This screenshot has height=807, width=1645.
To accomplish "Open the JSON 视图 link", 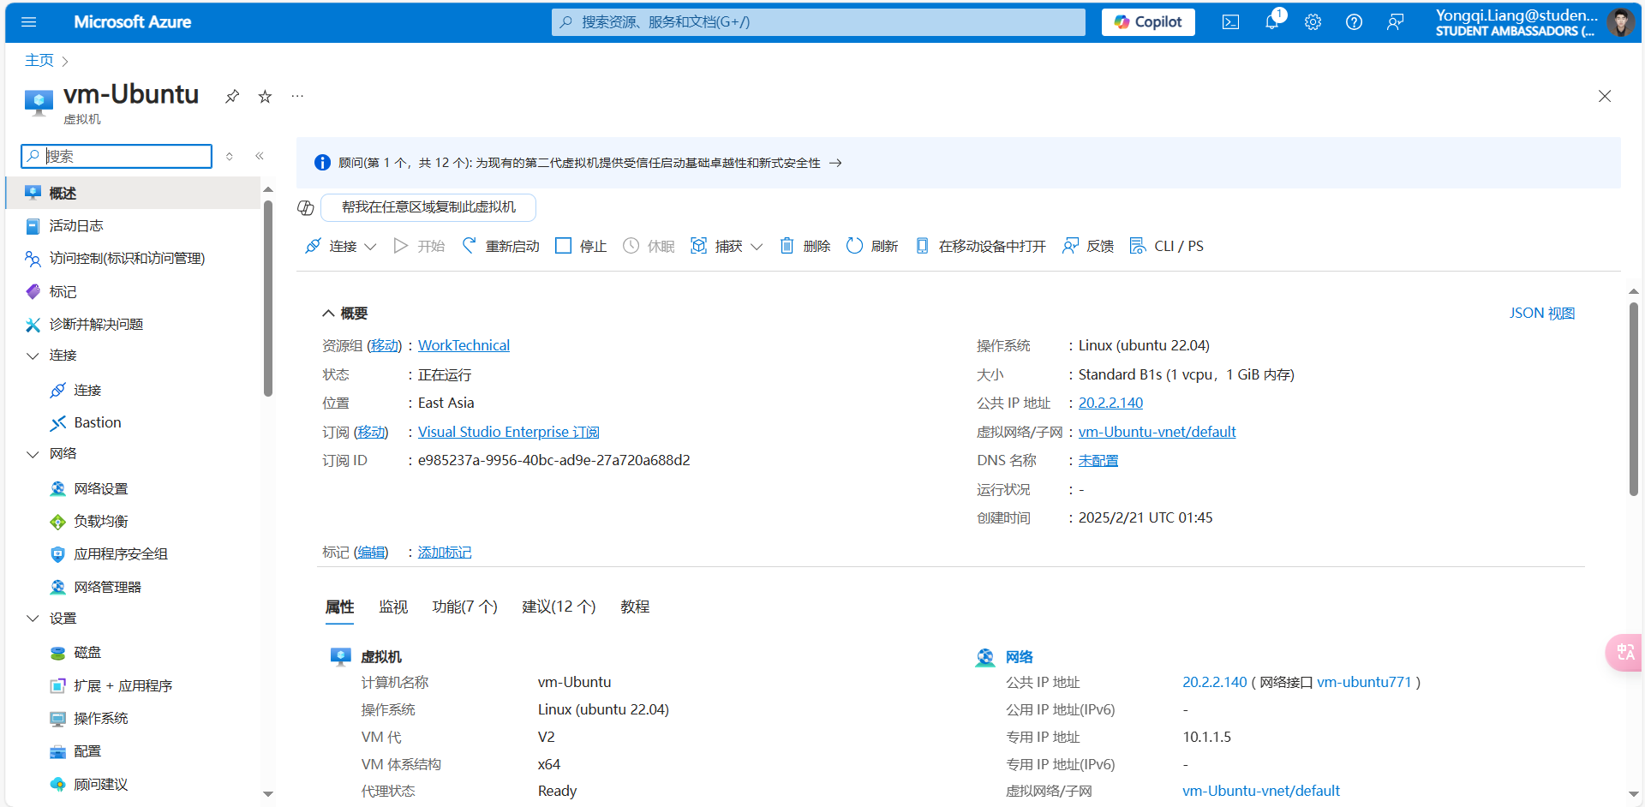I will coord(1541,314).
